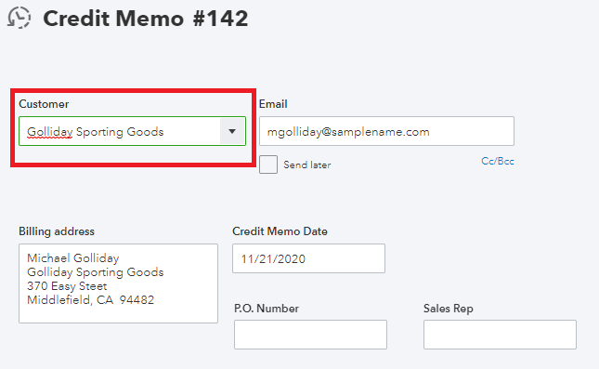Open the recent transactions clock icon

[x=20, y=18]
